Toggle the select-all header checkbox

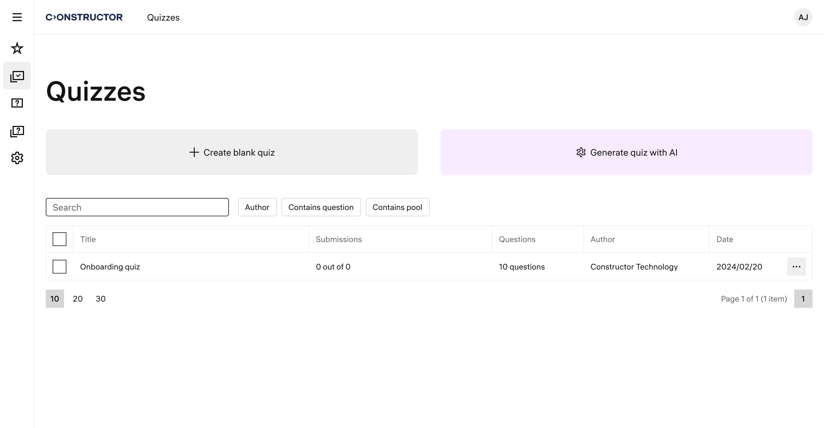60,239
